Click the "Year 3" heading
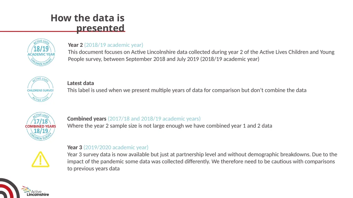Viewport: 353px width, 198px height. pos(75,147)
